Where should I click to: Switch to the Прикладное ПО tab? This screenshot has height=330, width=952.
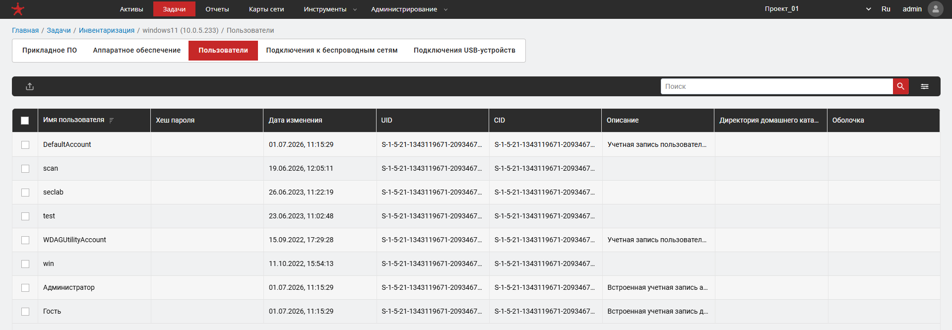point(50,50)
